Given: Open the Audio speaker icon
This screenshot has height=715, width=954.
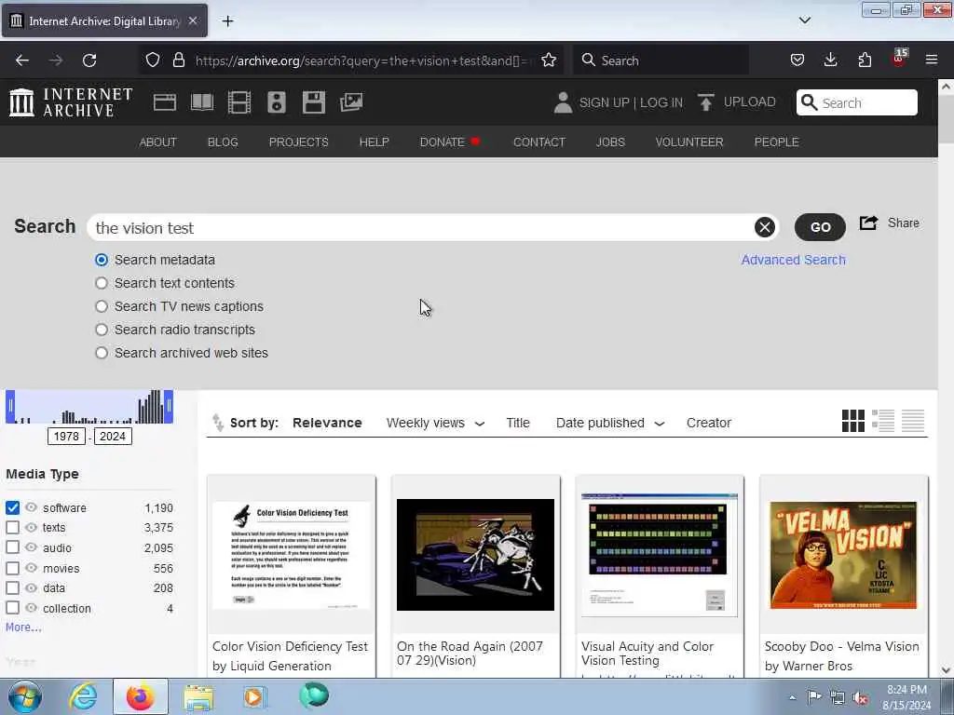Looking at the screenshot, I should pos(276,102).
